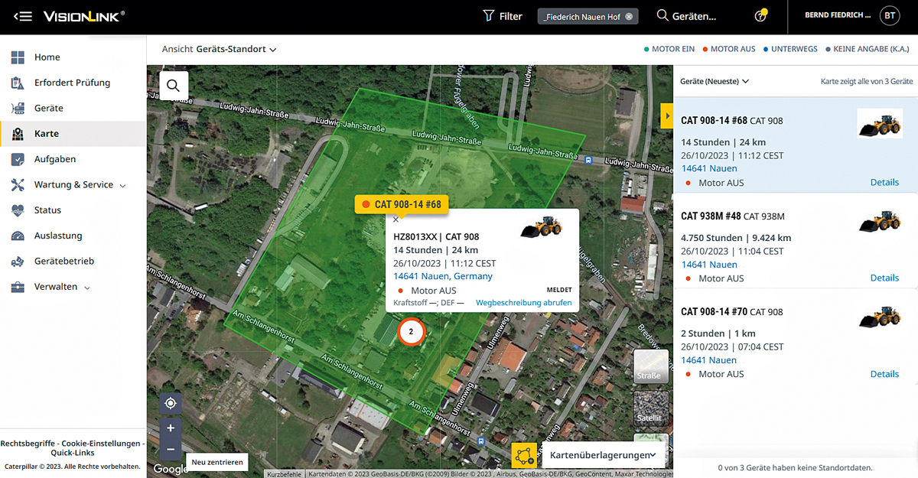Open the Kartenüberlagerungen dropdown
Screen dimensions: 918x478
(603, 456)
